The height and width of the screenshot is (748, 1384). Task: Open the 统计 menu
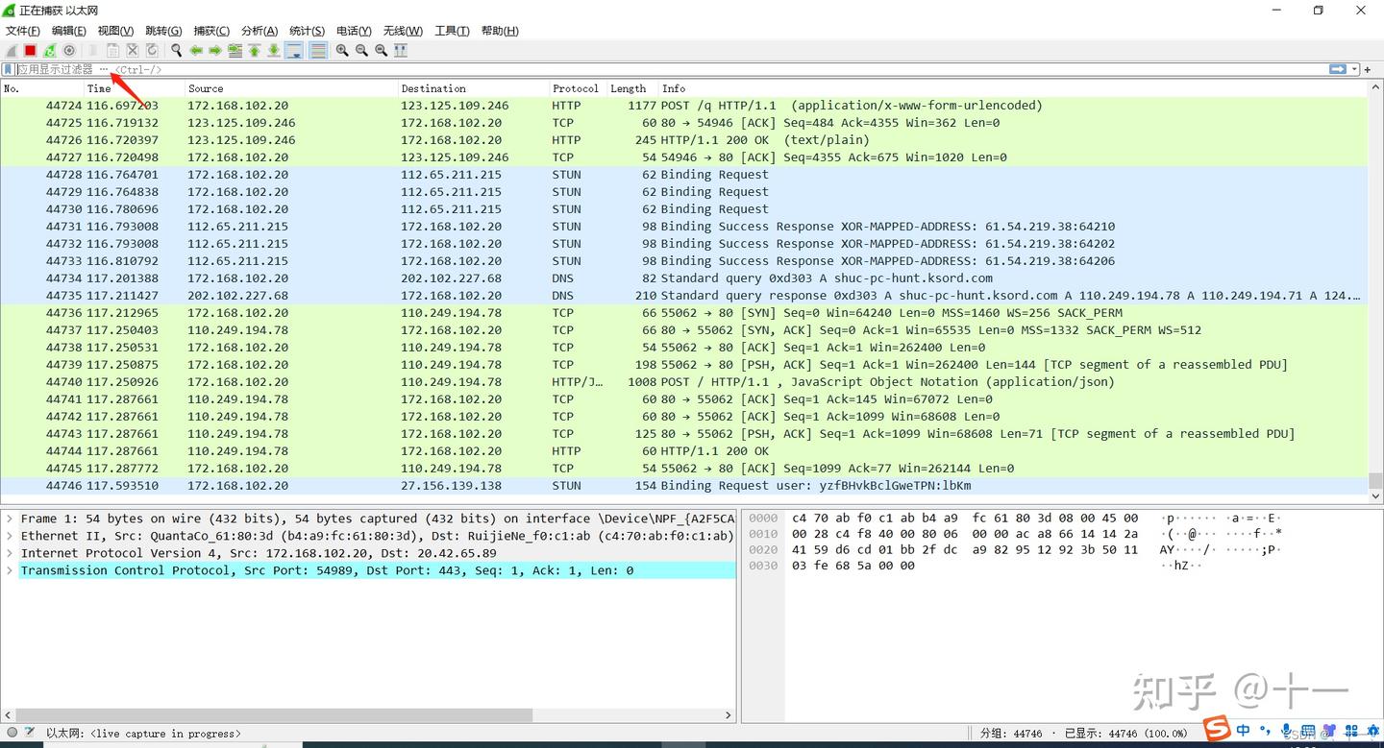pyautogui.click(x=306, y=30)
